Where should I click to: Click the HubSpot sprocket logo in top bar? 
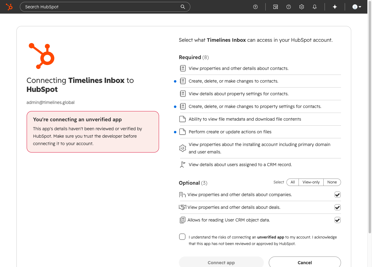9,7
